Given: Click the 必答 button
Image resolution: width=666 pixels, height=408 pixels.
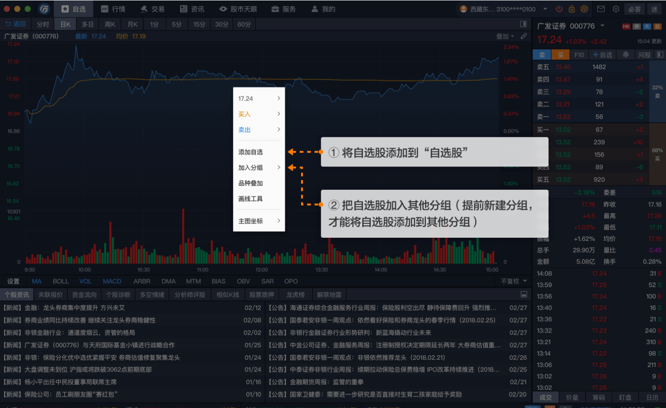Looking at the screenshot, I should 634,9.
